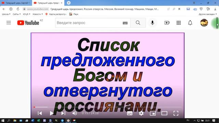Open the mail envelope extension
The image size is (219, 123).
pyautogui.click(x=188, y=9)
